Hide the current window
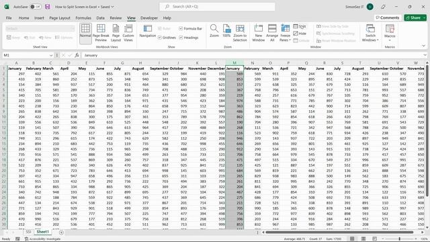The image size is (430, 242). (300, 34)
